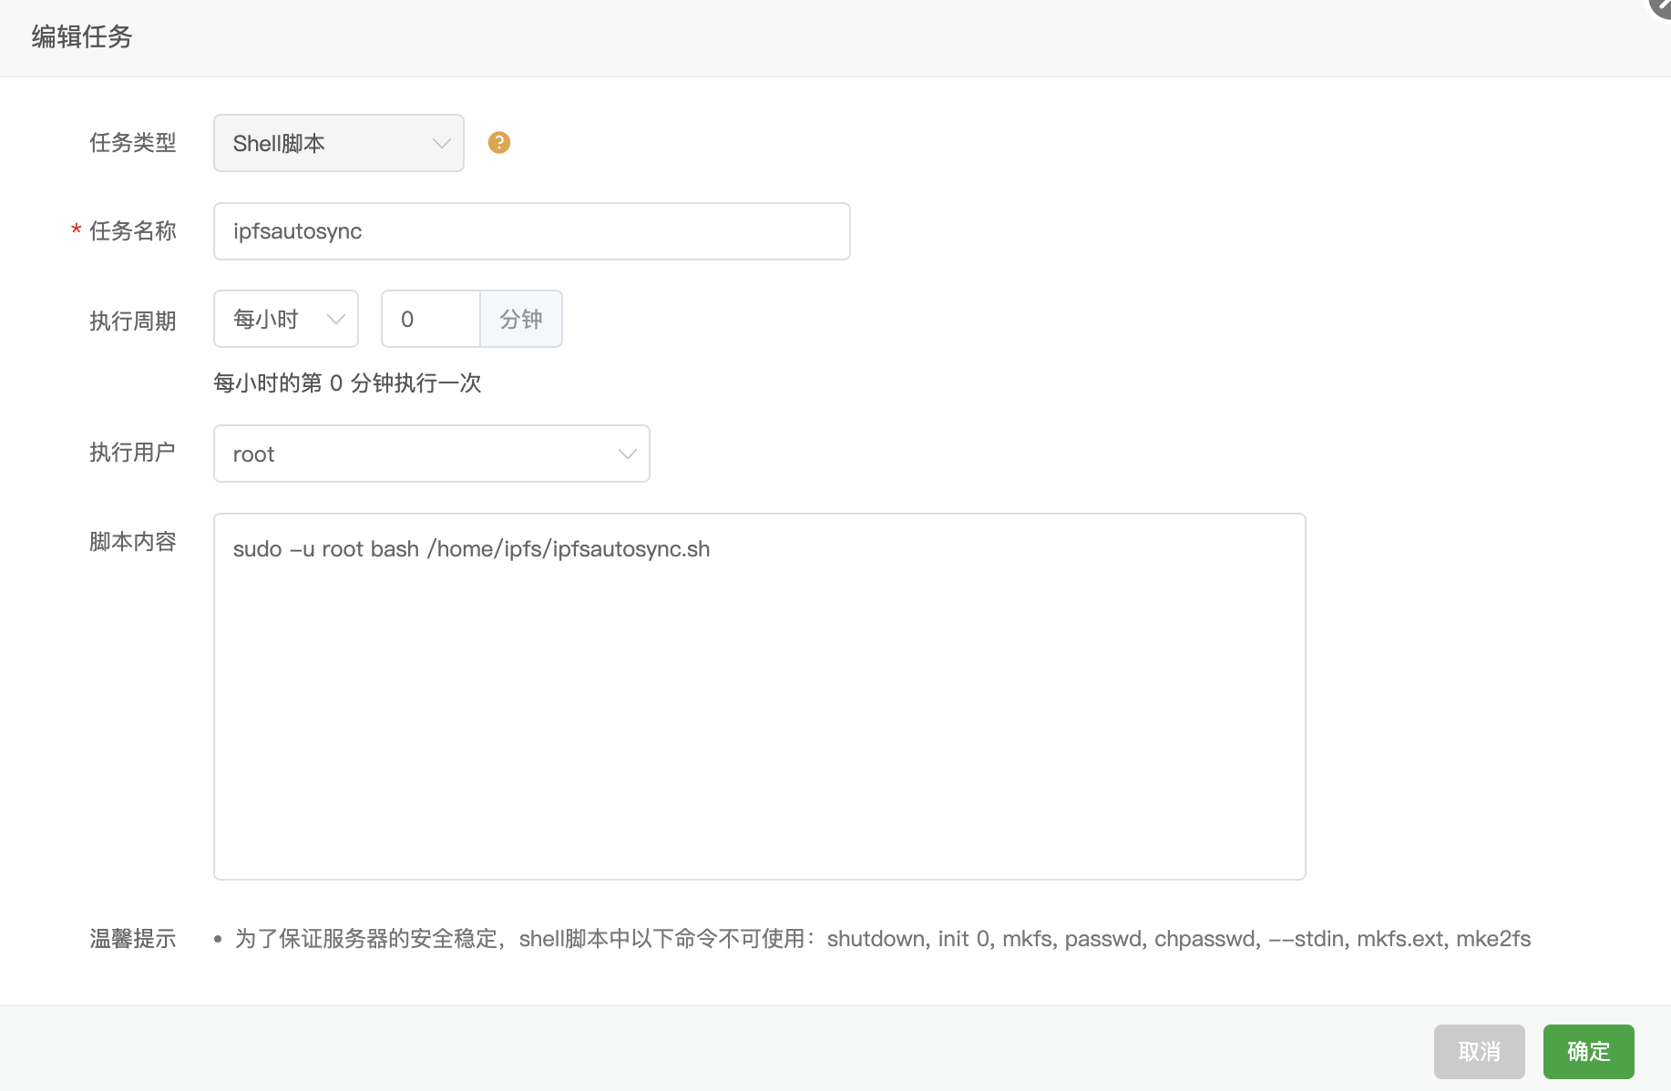This screenshot has height=1091, width=1671.
Task: Open the Shell脚本 task type dropdown
Action: tap(338, 143)
